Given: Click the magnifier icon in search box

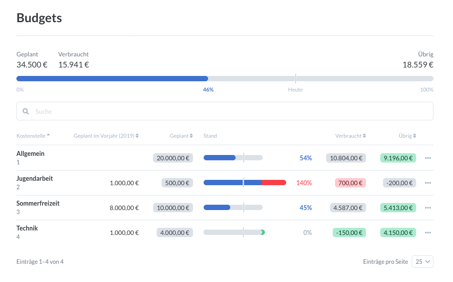Looking at the screenshot, I should click(x=26, y=111).
